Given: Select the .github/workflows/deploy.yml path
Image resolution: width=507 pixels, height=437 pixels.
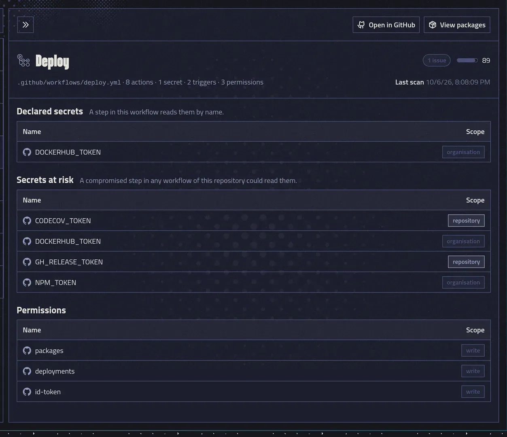Looking at the screenshot, I should point(69,82).
